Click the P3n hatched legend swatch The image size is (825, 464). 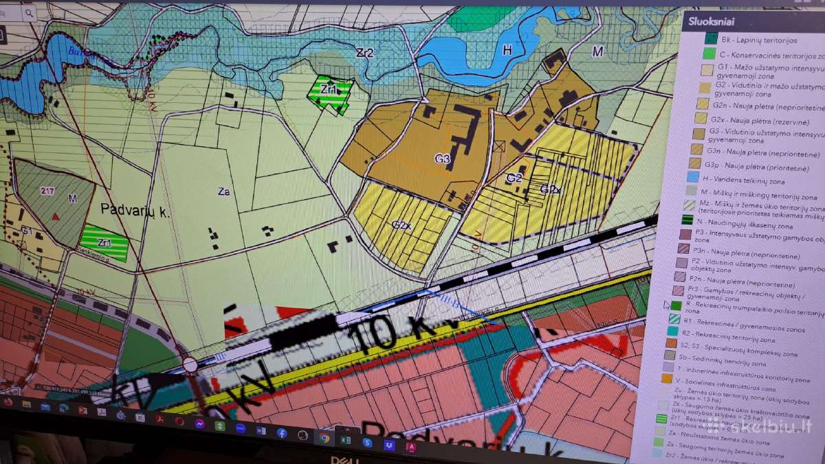pyautogui.click(x=683, y=248)
